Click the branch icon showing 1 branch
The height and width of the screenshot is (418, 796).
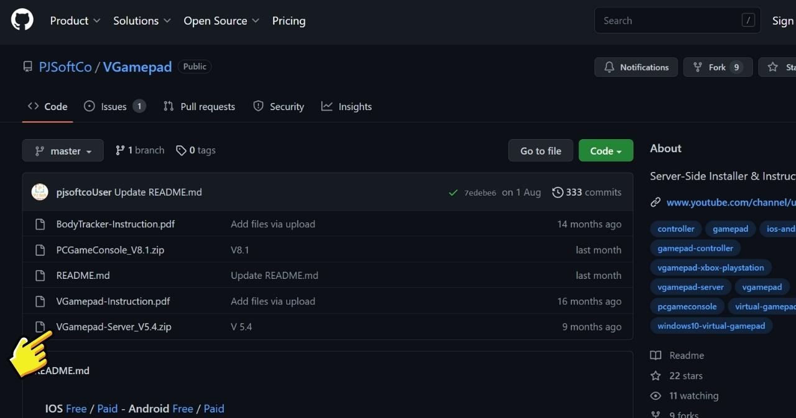pos(119,150)
